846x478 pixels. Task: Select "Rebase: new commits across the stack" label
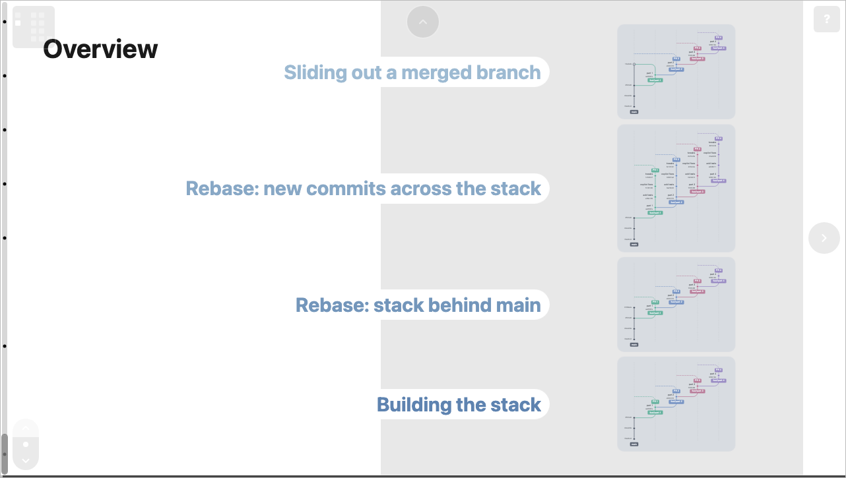[x=364, y=189]
